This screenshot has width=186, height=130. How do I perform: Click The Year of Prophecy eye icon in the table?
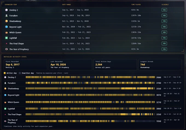coord(6,49)
